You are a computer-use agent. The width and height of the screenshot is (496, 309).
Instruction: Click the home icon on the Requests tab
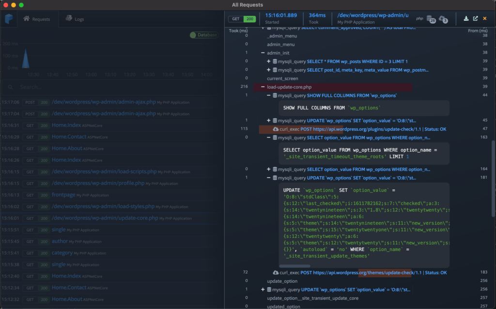click(28, 19)
